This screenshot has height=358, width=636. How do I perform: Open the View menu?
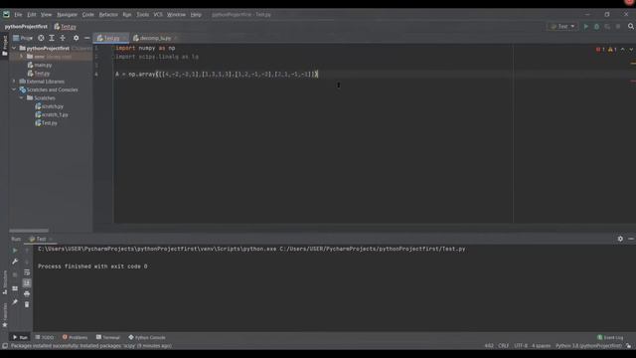[x=46, y=15]
